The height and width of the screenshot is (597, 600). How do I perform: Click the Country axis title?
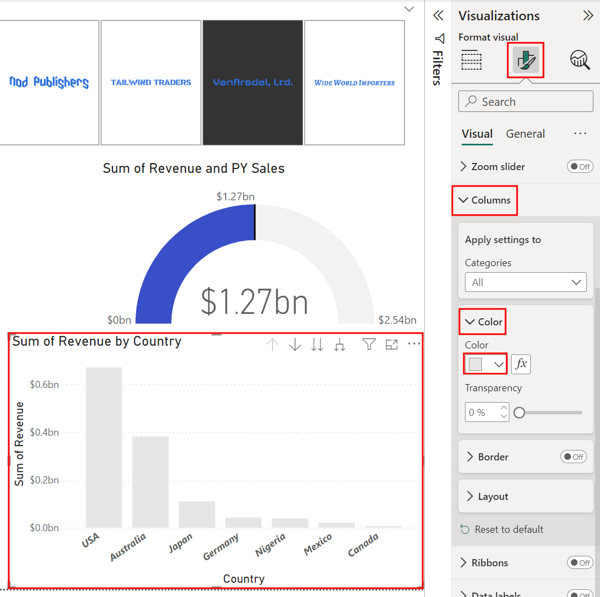[x=244, y=579]
